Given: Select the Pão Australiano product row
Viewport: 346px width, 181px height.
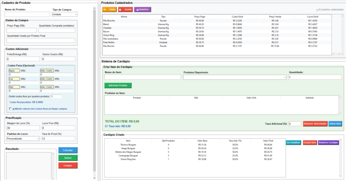Looking at the screenshot, I should point(217,39).
